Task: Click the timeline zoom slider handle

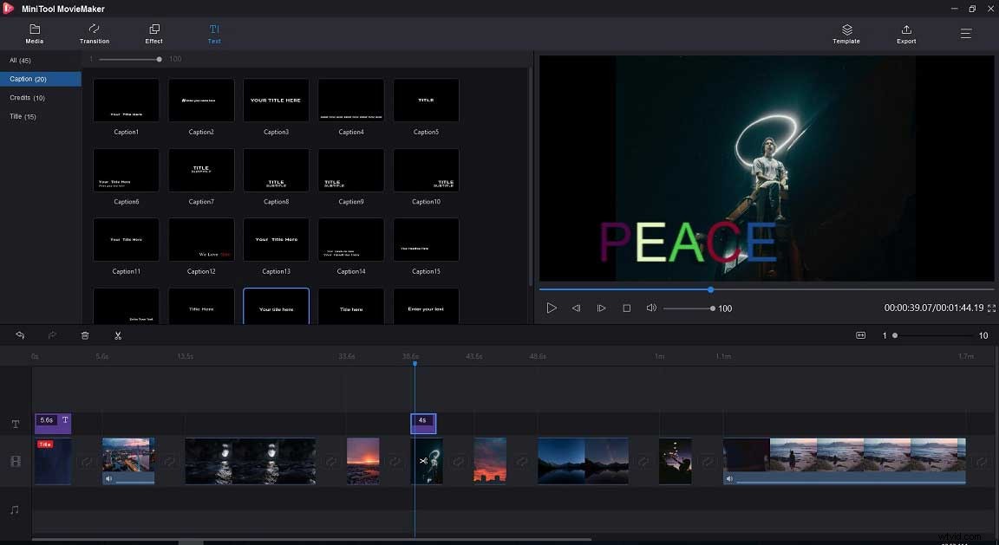Action: 894,335
